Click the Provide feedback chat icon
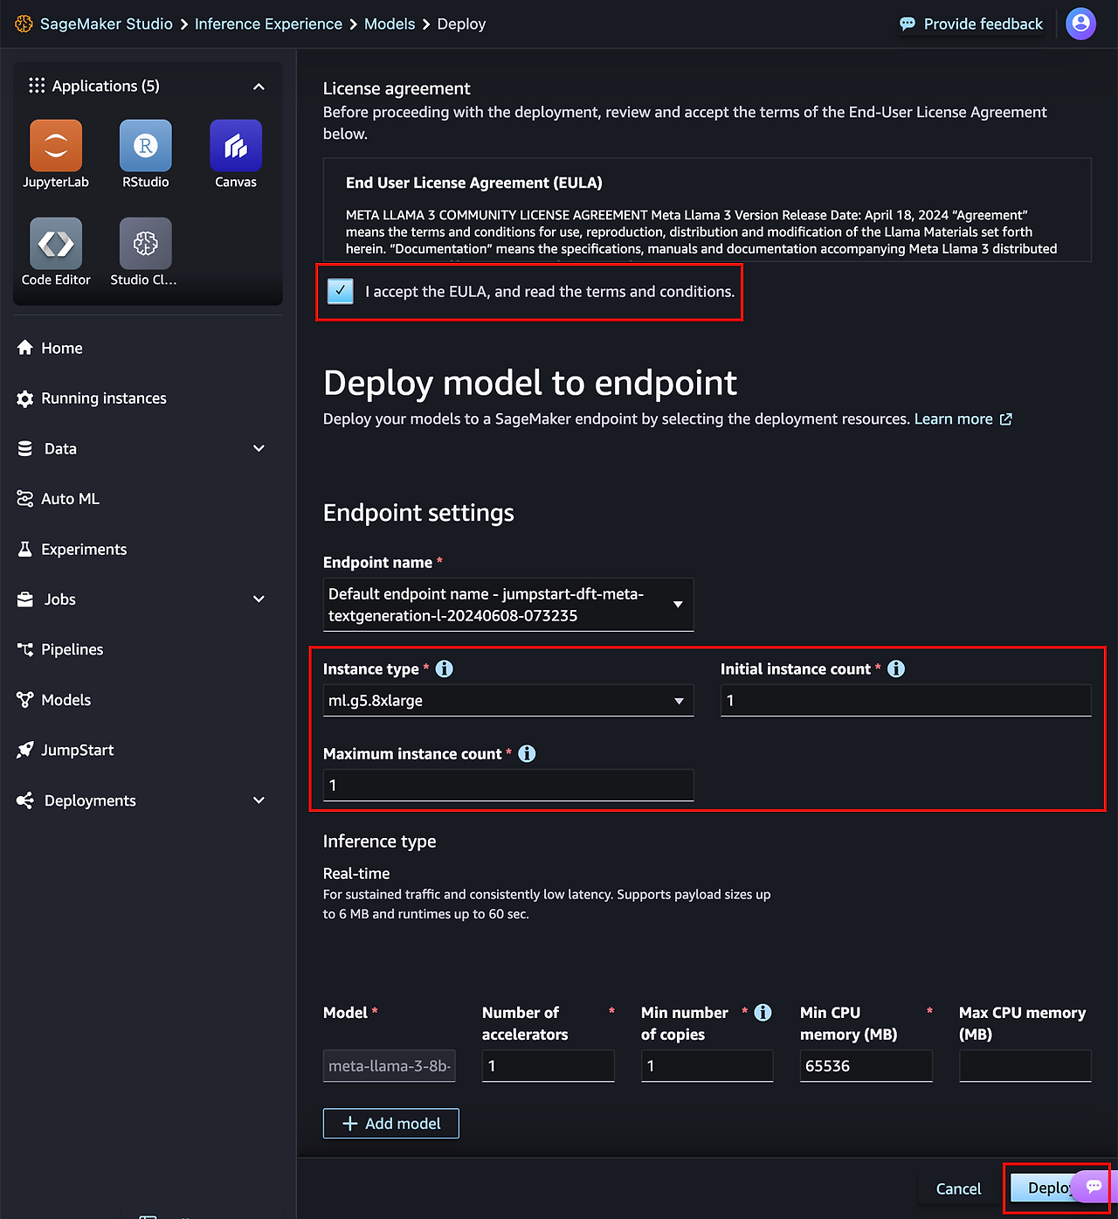The image size is (1118, 1219). (908, 24)
